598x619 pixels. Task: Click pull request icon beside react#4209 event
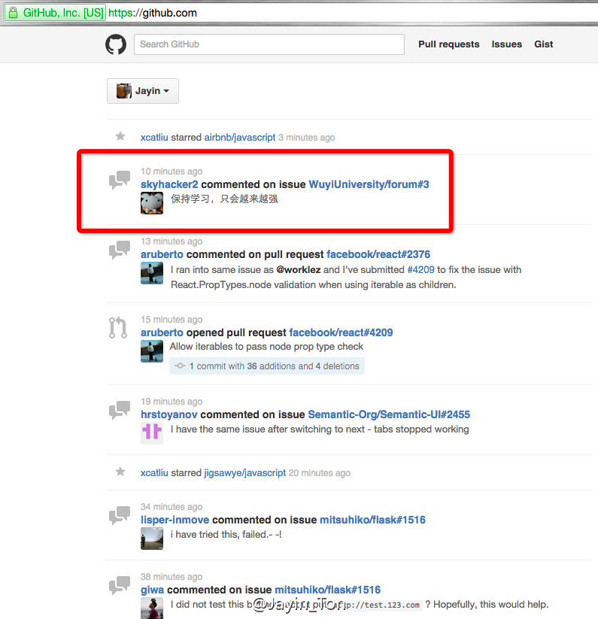click(117, 328)
